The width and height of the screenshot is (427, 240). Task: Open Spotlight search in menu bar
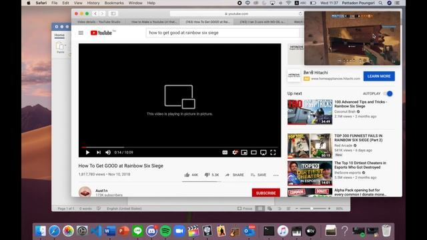tap(380, 3)
